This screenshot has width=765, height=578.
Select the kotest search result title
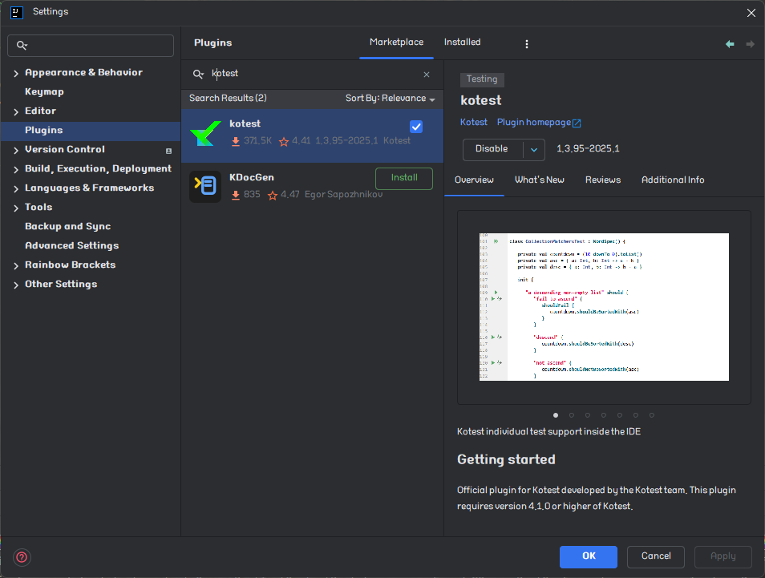click(245, 124)
